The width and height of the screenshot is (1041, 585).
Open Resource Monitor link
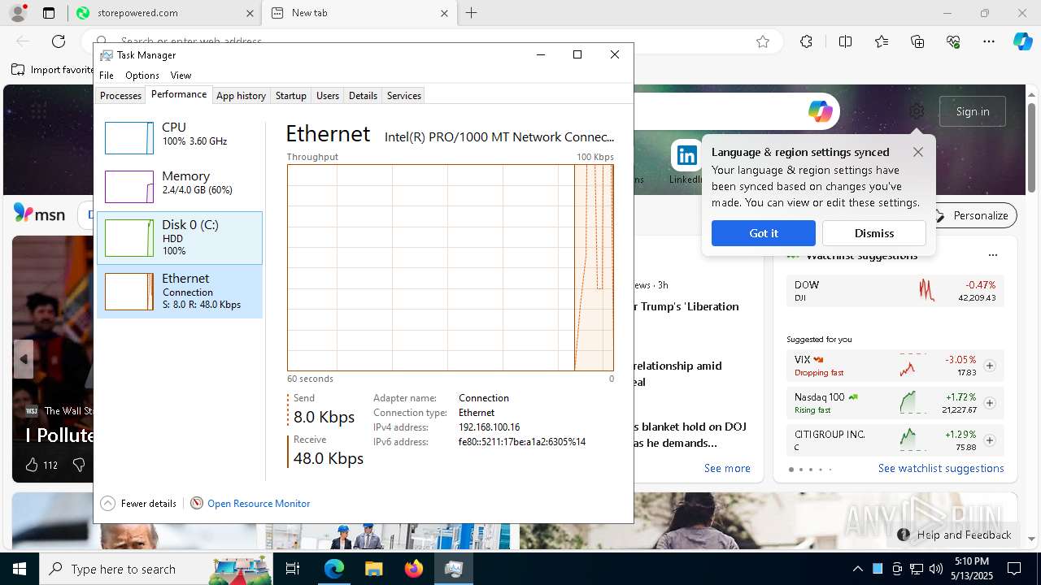[x=259, y=504]
